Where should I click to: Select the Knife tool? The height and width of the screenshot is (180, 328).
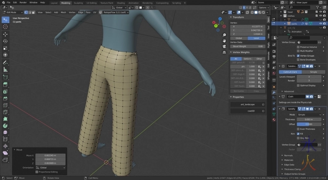(x=5, y=112)
